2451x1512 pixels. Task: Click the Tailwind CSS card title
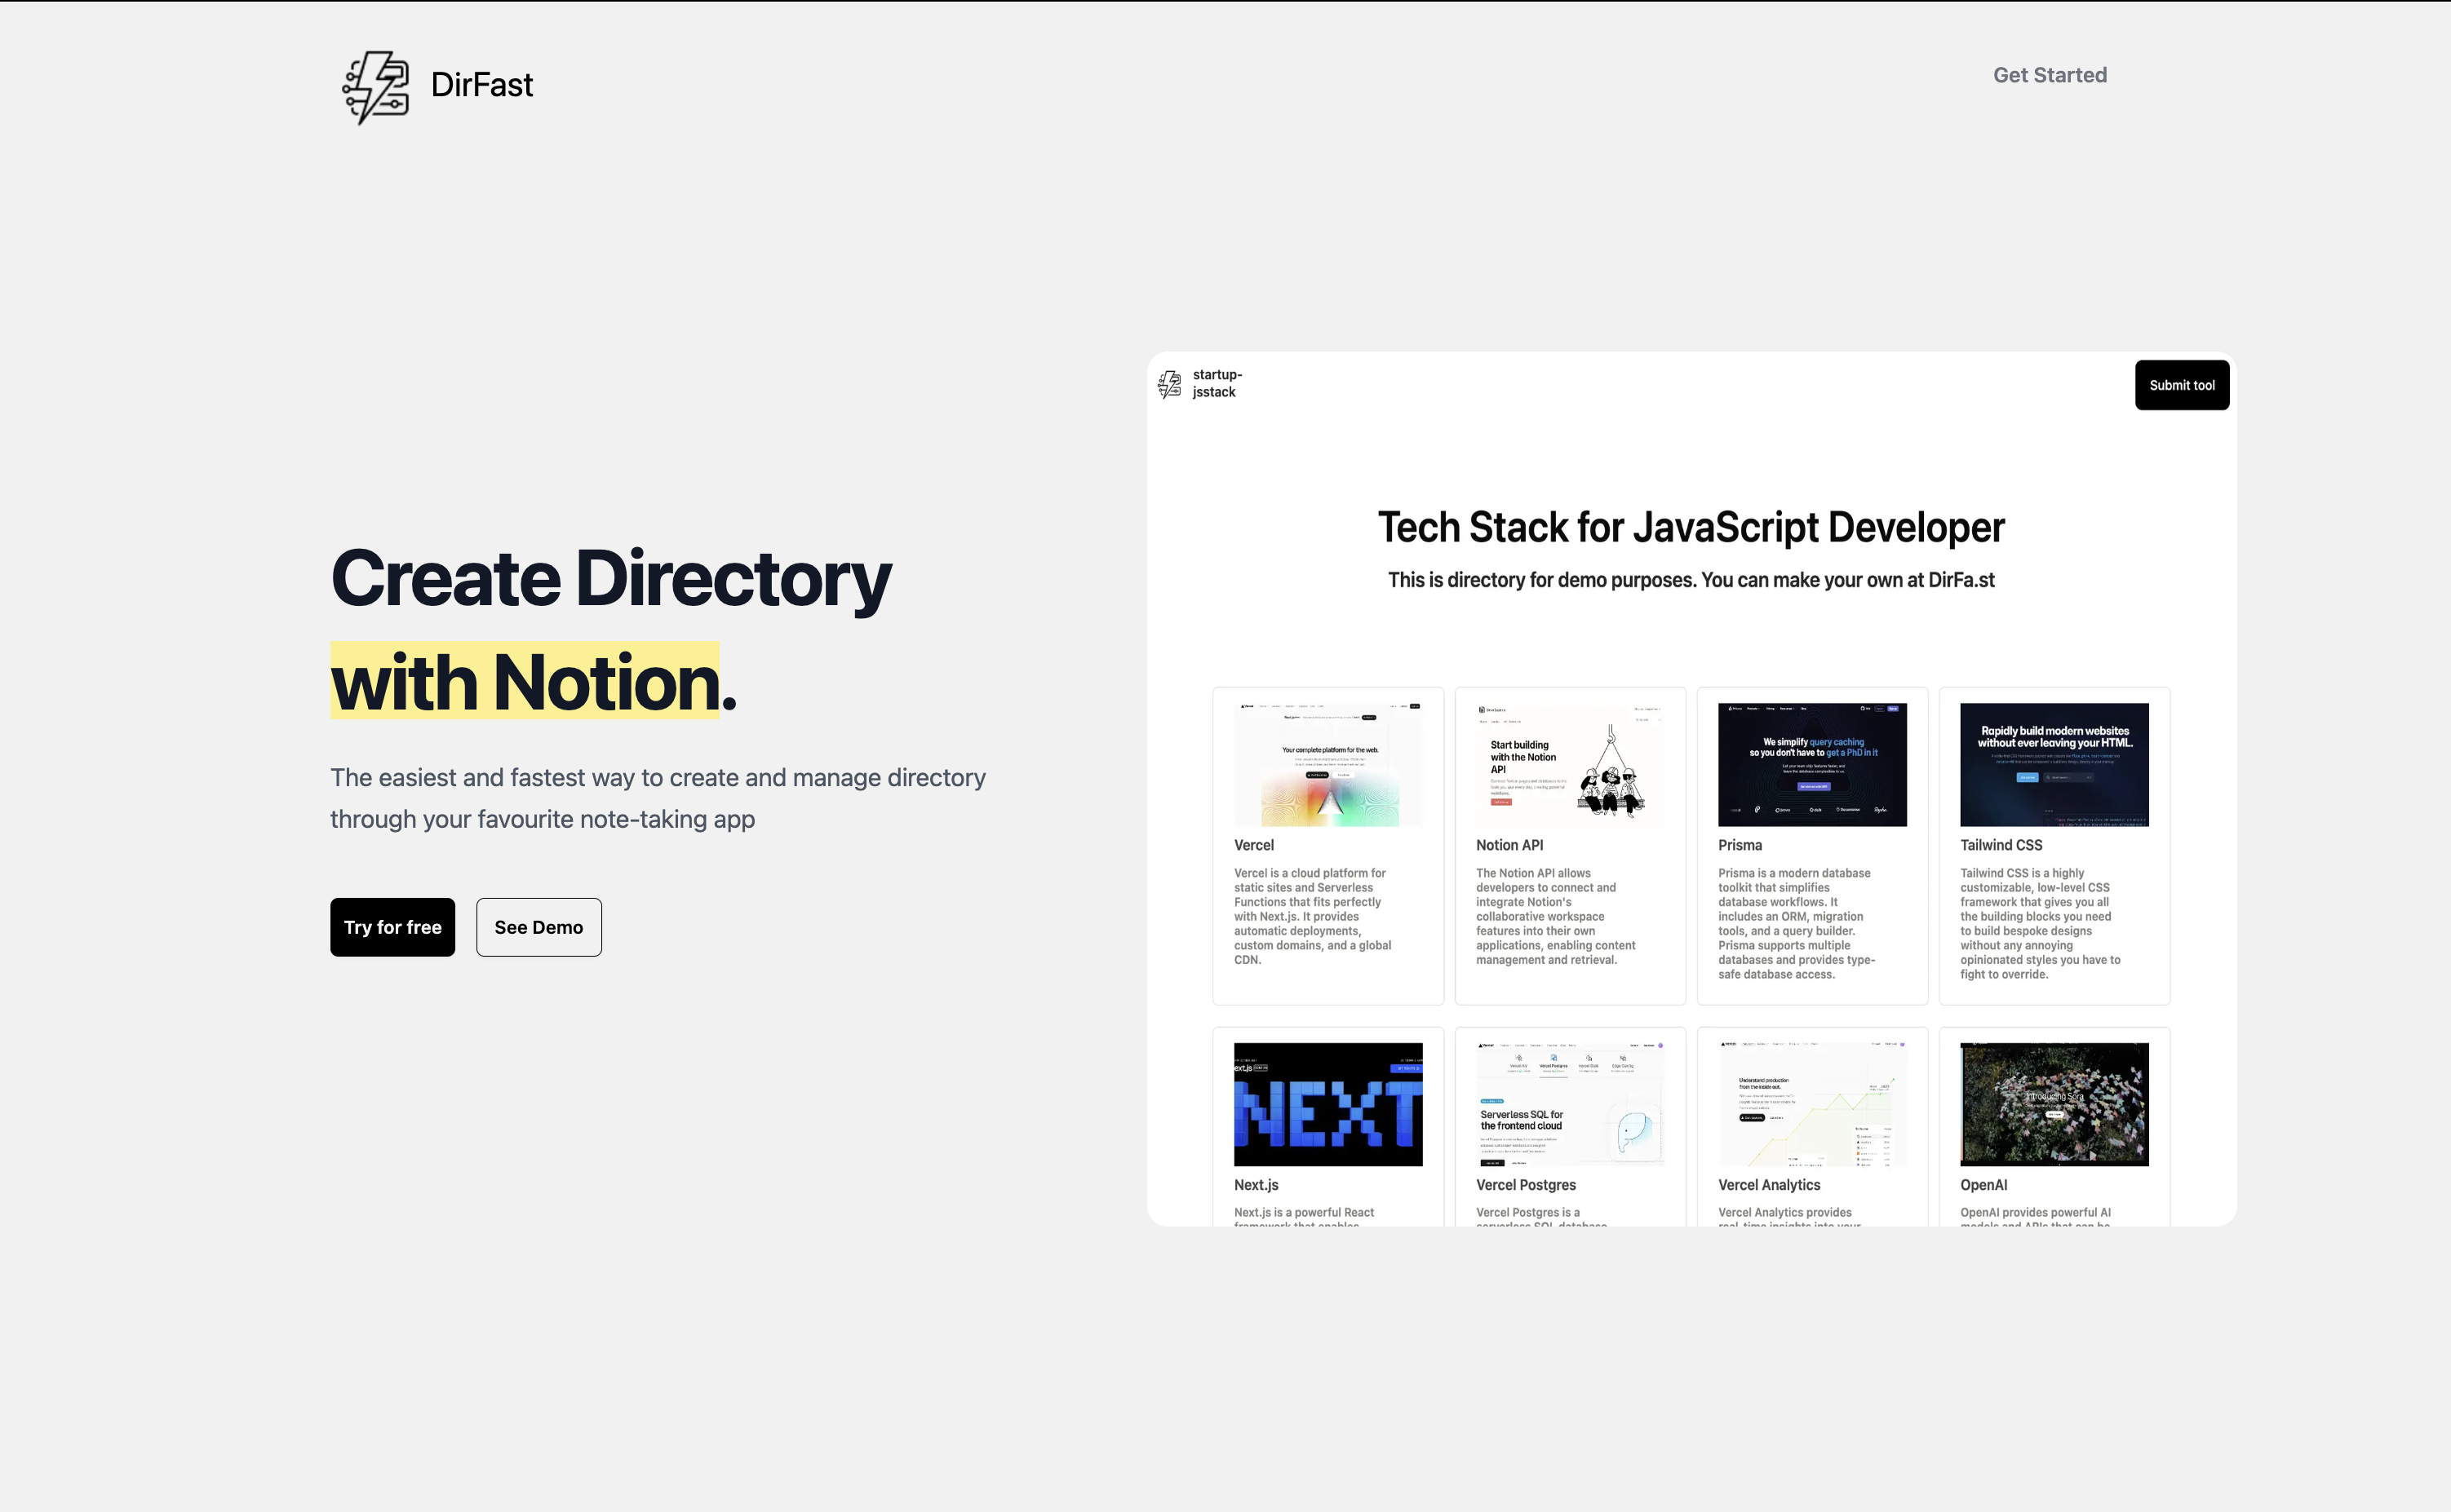(2001, 845)
